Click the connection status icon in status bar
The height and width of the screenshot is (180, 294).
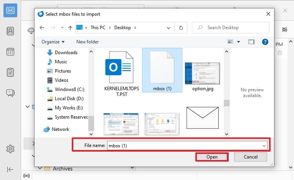point(26,176)
